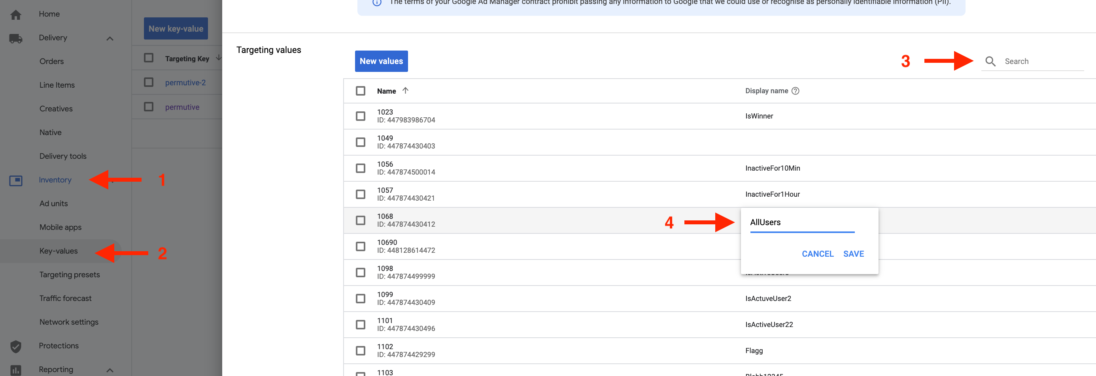Collapse the Reporting section chevron
The height and width of the screenshot is (376, 1096).
pyautogui.click(x=110, y=370)
